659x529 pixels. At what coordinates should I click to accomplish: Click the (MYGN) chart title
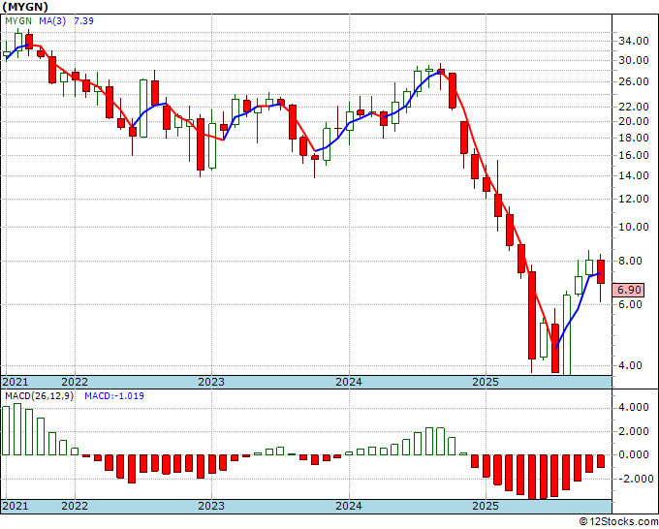25,7
